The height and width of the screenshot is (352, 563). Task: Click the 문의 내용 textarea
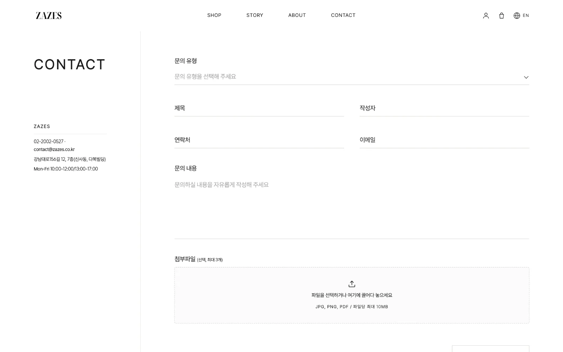352,208
